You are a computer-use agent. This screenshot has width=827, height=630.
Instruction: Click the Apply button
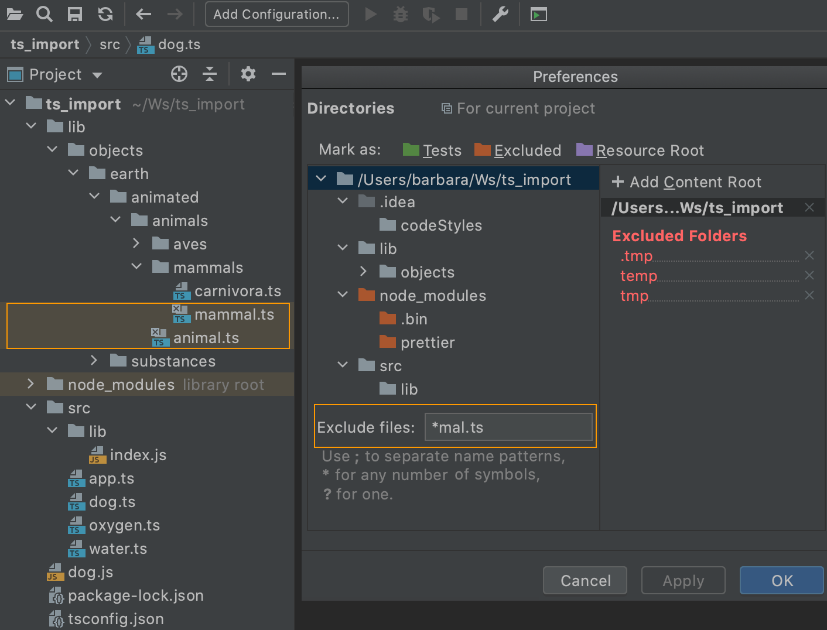[684, 580]
